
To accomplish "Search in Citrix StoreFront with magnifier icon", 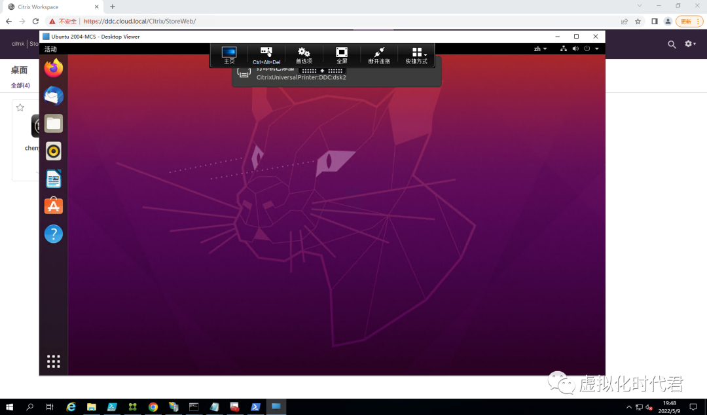I will (672, 45).
